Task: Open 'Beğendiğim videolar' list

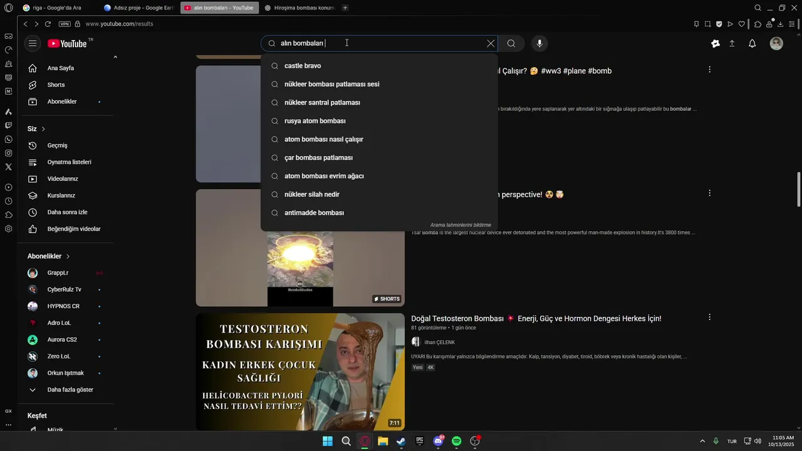Action: [66, 229]
